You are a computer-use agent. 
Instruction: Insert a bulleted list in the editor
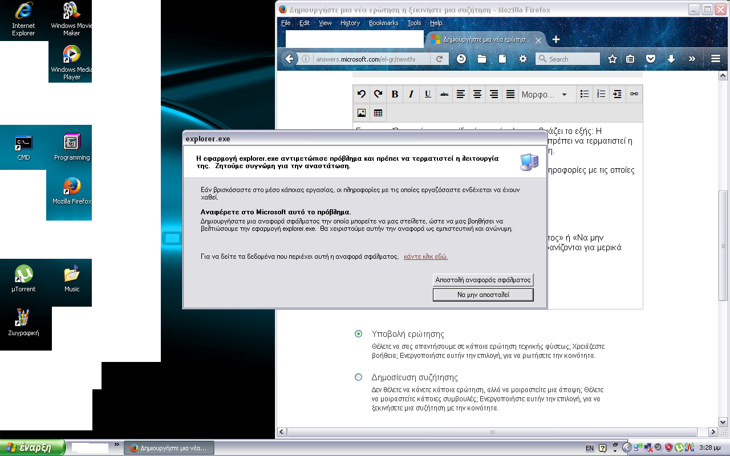(x=584, y=94)
